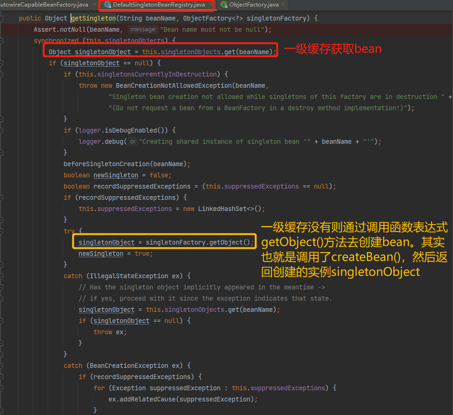Viewport: 453px width, 415px height.
Task: Click BeanCreationException in the catch clause
Action: [x=129, y=366]
